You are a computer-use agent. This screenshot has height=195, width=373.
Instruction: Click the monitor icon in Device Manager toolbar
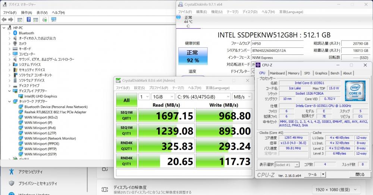(x=54, y=19)
